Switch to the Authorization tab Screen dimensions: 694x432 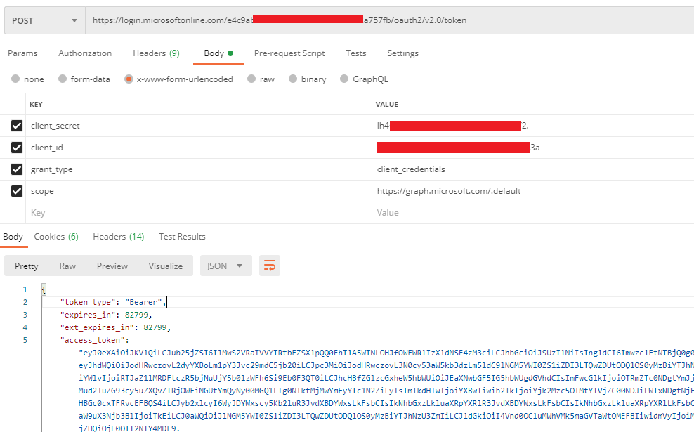tap(85, 53)
